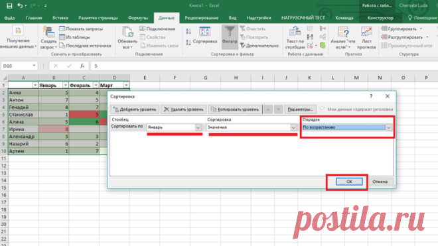
Task: Click the formula bar input field
Action: click(263, 66)
